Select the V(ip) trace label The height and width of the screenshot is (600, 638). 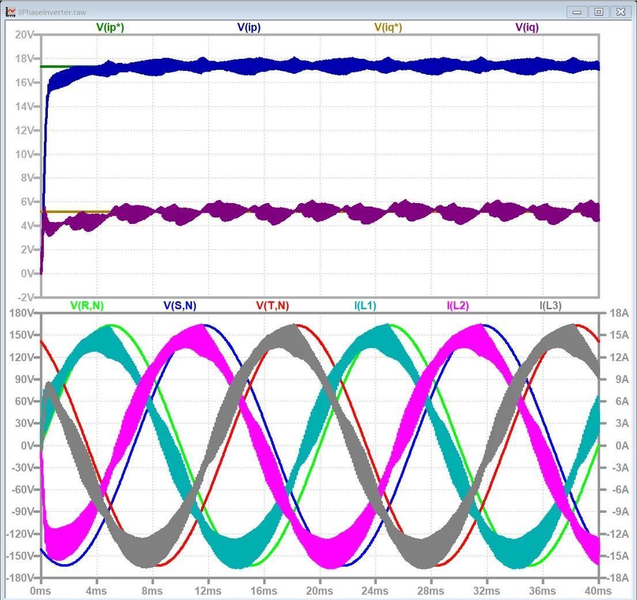tap(249, 27)
